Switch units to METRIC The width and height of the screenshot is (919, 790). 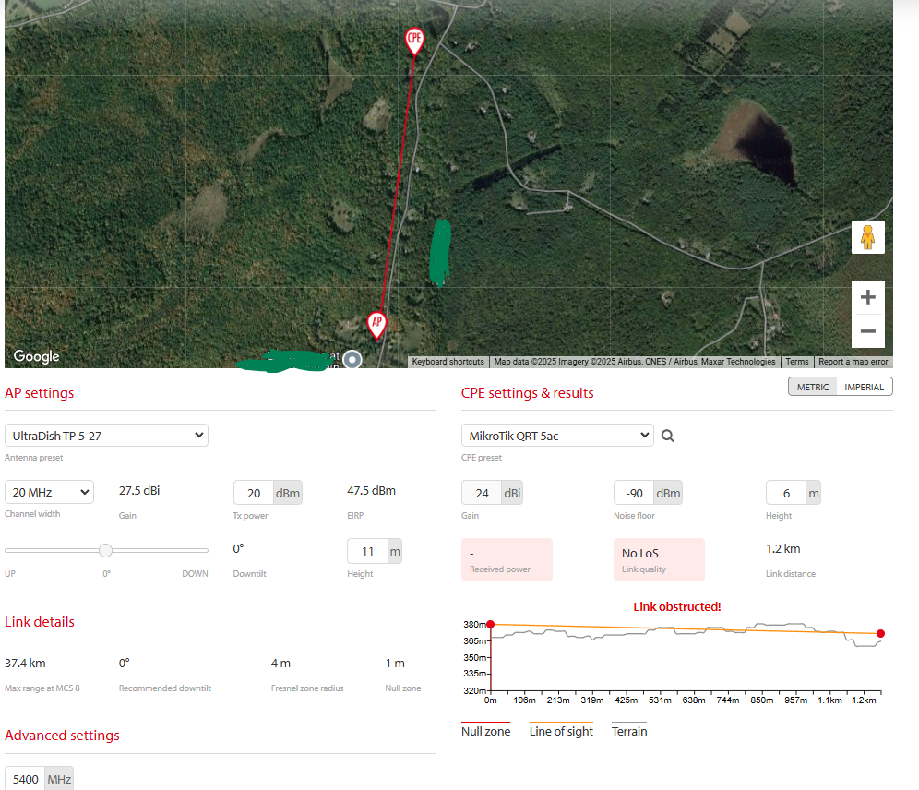pos(812,387)
